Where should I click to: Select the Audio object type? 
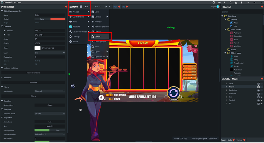click(231, 66)
